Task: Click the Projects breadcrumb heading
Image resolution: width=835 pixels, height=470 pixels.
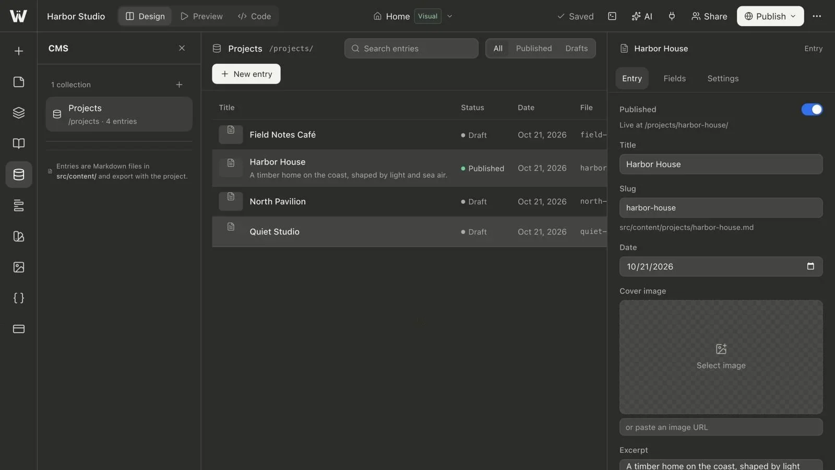Action: click(x=245, y=49)
